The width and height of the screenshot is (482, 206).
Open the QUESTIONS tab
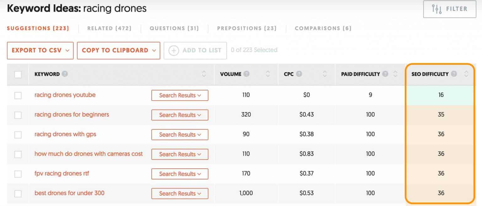pos(174,28)
